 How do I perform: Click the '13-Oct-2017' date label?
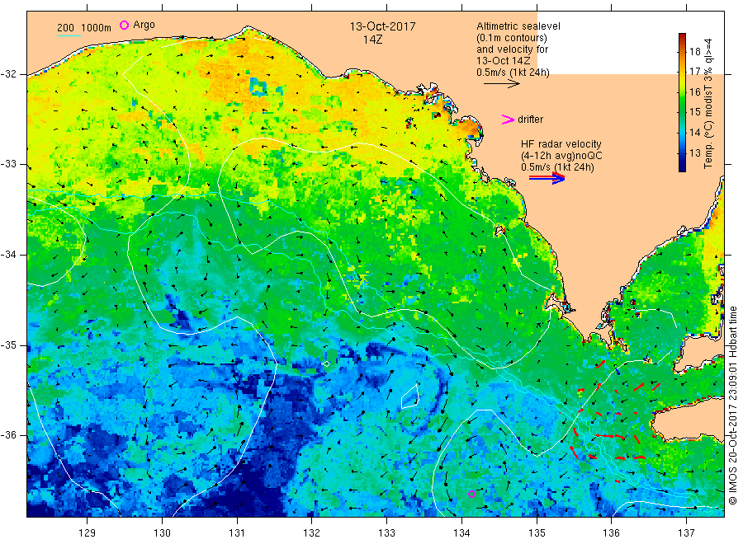point(382,26)
